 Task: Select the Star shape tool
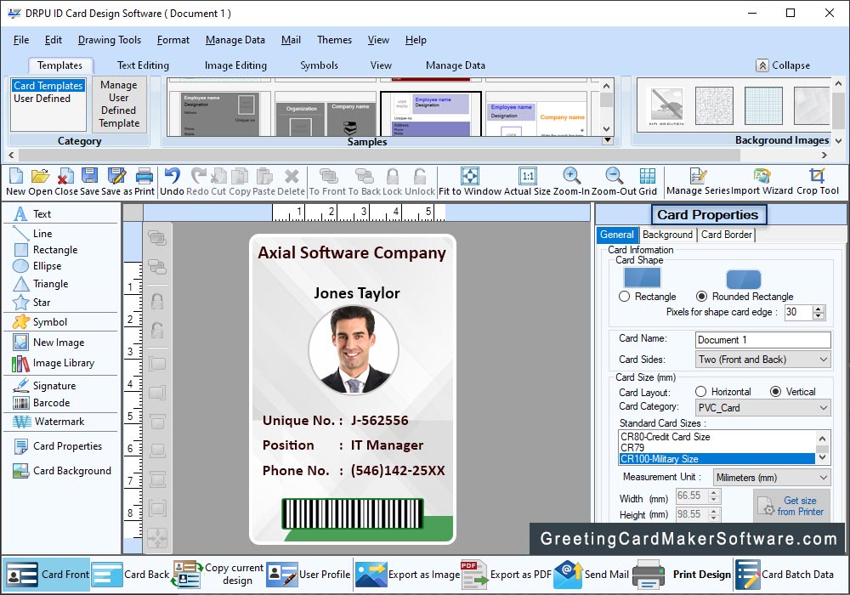pos(31,303)
